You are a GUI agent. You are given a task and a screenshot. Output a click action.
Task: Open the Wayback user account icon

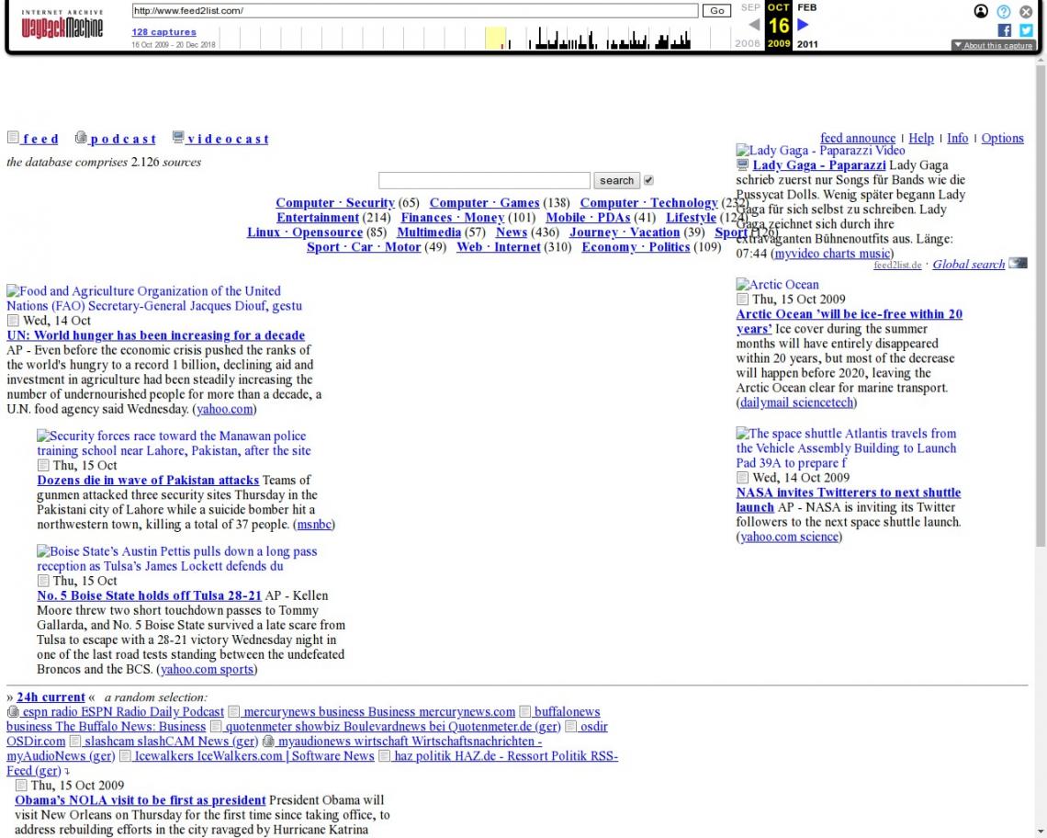(x=981, y=11)
